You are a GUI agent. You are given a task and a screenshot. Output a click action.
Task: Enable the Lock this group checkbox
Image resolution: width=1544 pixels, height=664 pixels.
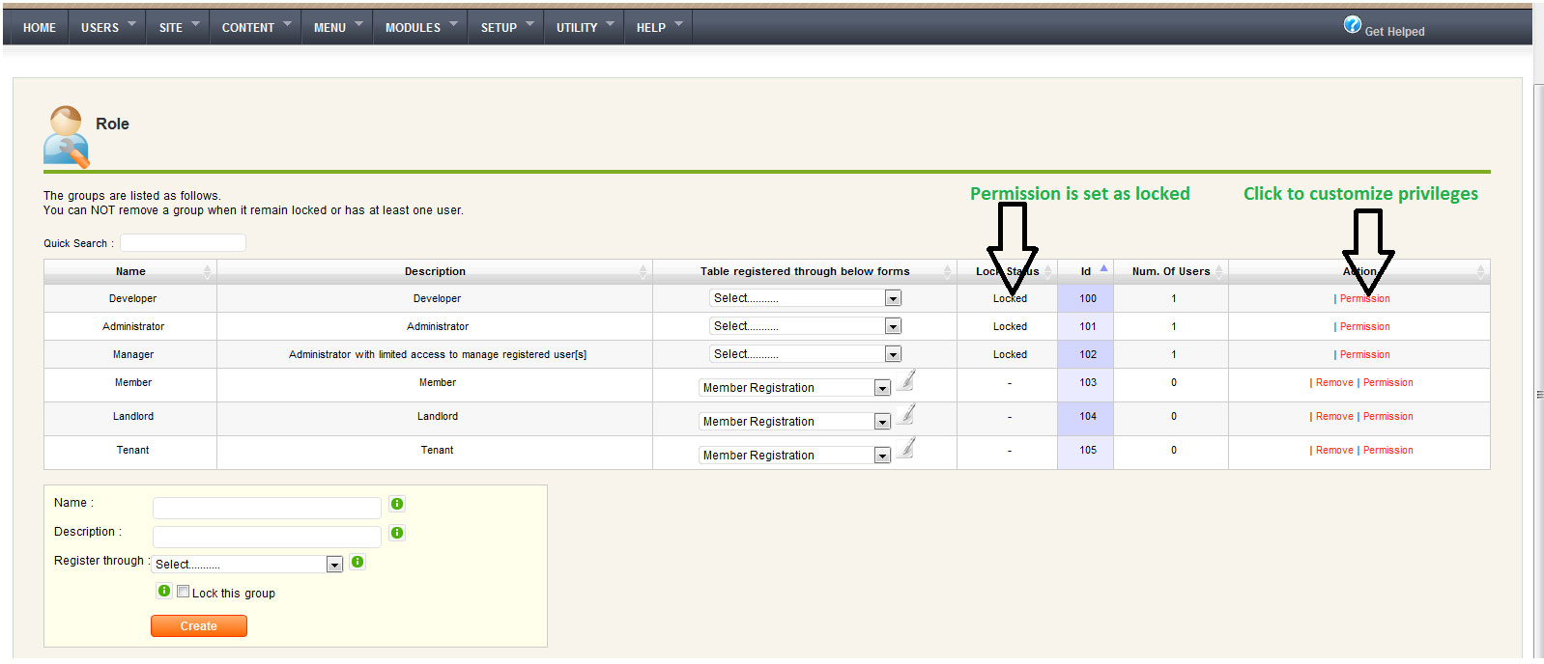[x=183, y=592]
